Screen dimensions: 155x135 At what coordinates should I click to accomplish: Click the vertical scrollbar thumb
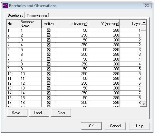coord(144,28)
